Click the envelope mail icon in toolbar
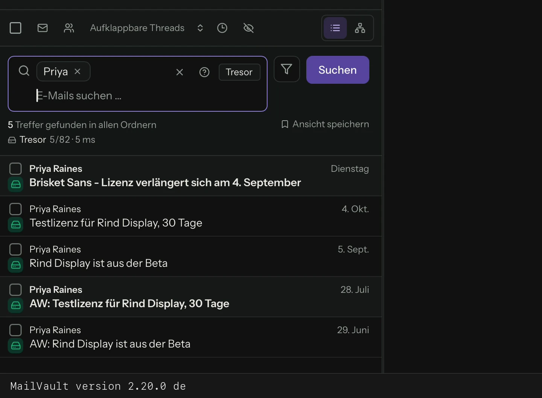The width and height of the screenshot is (542, 398). 43,28
